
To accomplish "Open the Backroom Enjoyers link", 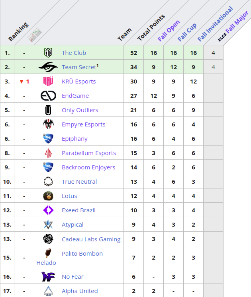I will tap(88, 167).
